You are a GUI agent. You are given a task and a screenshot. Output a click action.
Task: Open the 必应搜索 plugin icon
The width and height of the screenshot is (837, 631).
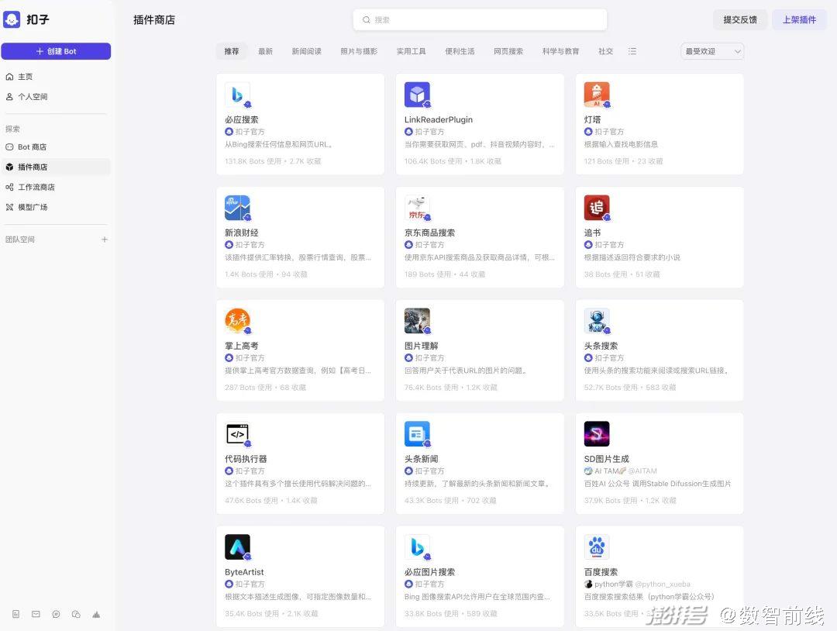point(237,95)
